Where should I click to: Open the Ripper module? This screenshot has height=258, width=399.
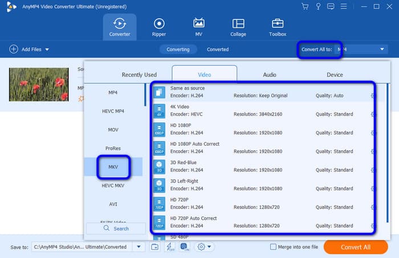pyautogui.click(x=159, y=27)
